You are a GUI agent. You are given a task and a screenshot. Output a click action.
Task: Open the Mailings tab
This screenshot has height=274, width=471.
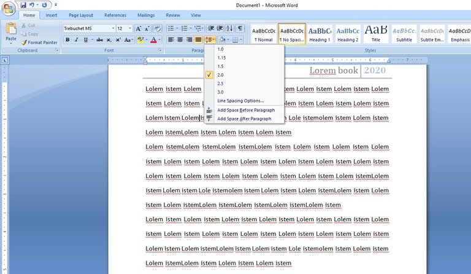[x=146, y=15]
